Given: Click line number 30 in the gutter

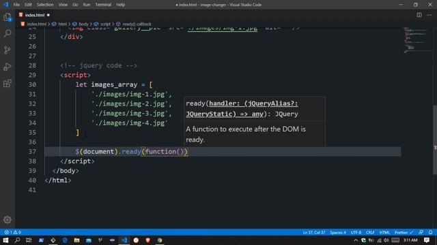Looking at the screenshot, I should click(32, 84).
